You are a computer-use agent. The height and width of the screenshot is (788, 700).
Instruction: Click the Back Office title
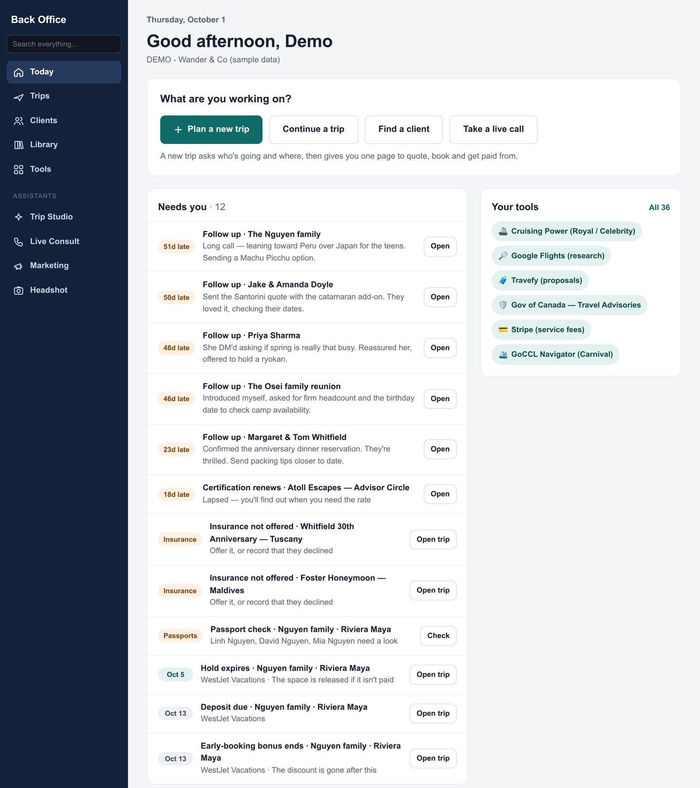coord(38,20)
